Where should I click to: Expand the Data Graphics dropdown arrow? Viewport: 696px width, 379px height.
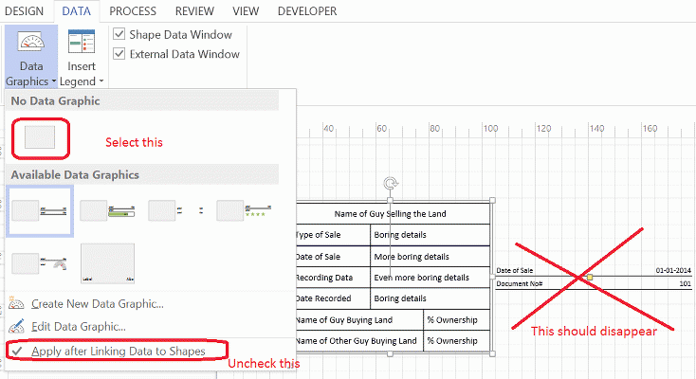pos(51,82)
